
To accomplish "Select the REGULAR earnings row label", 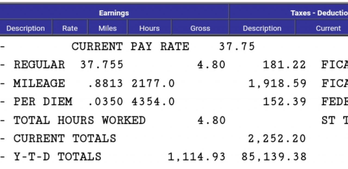I will coord(39,65).
